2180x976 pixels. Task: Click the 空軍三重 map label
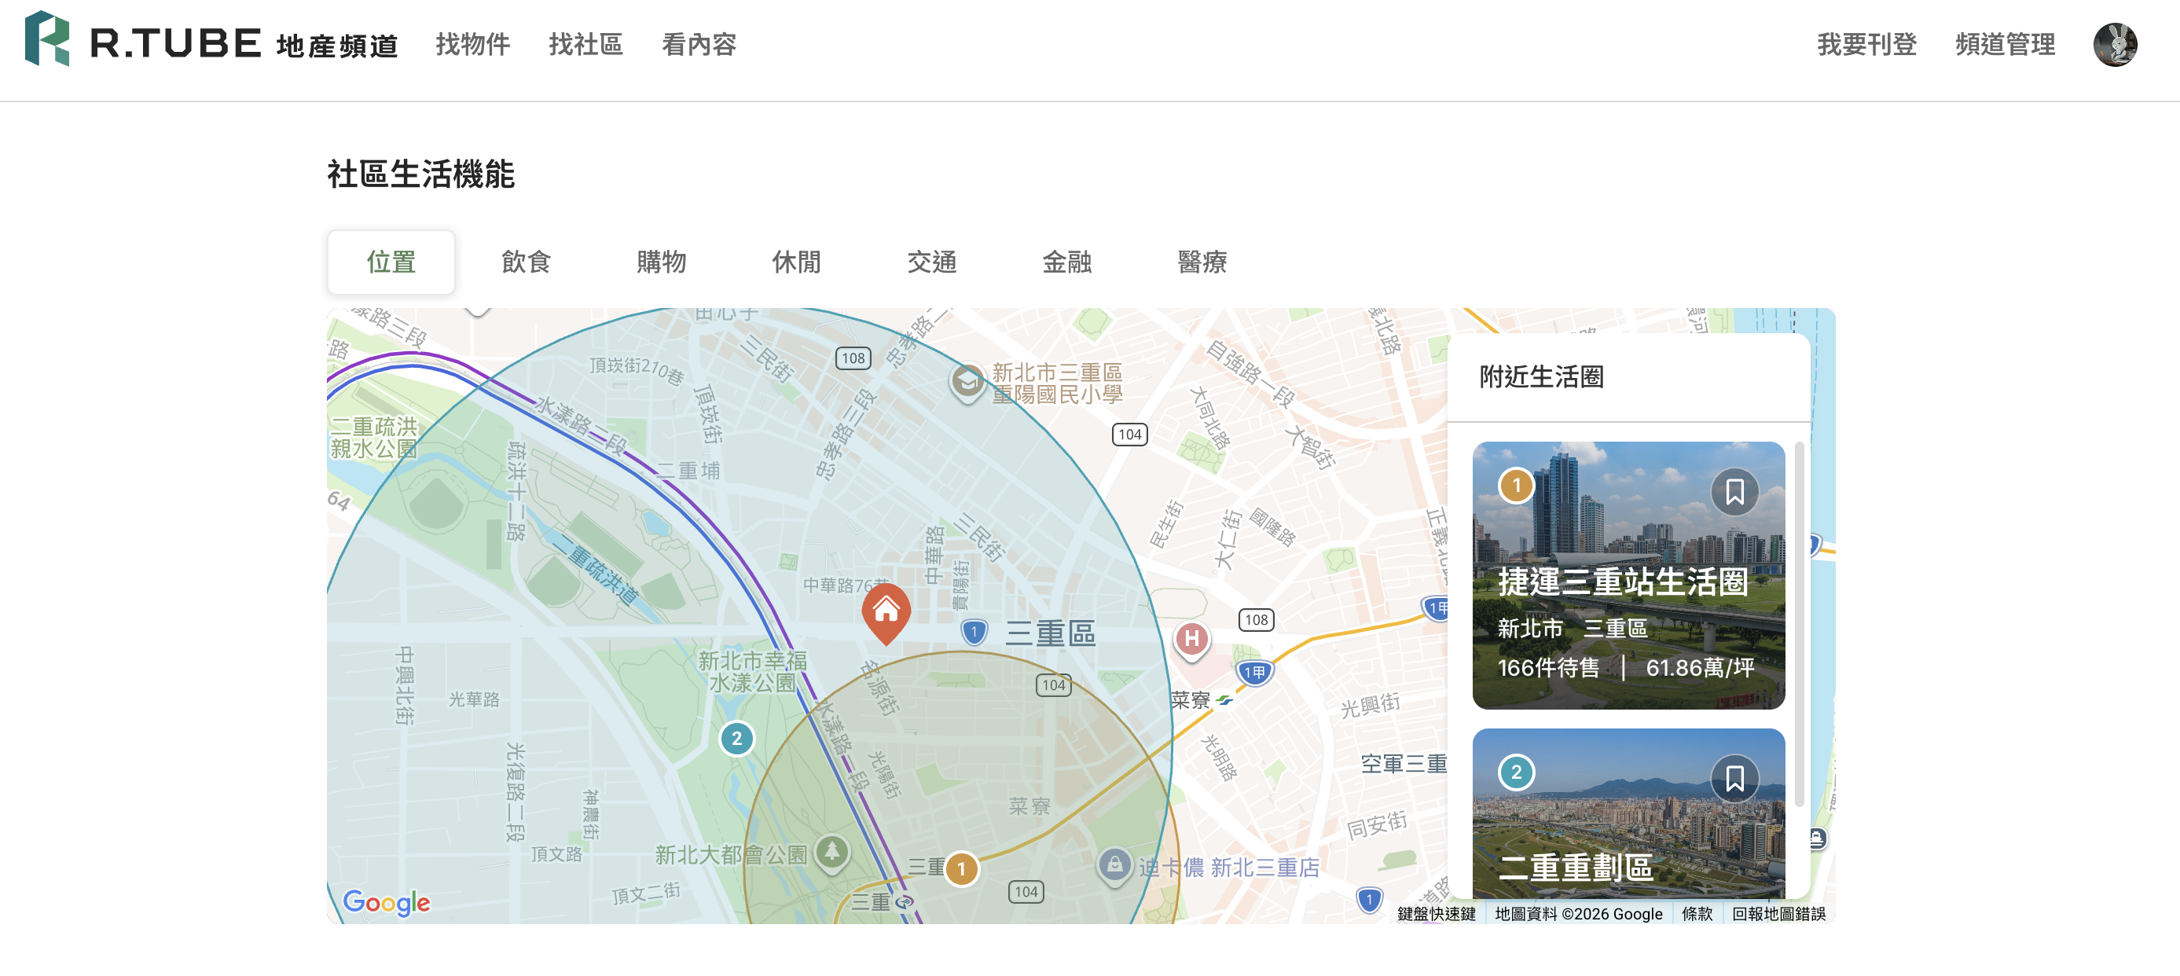point(1403,764)
